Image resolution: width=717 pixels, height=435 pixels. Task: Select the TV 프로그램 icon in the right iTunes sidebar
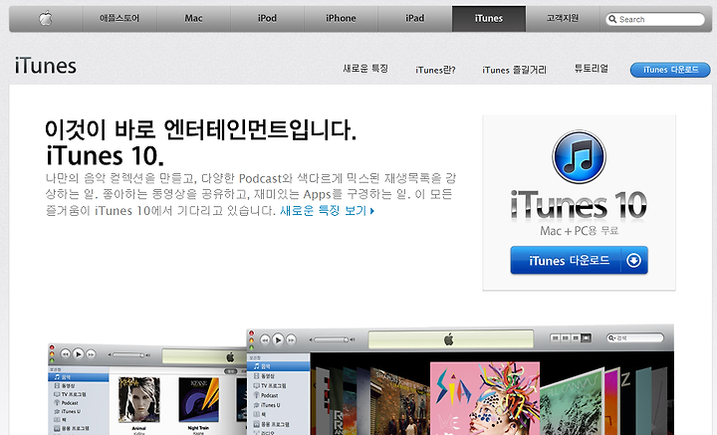(x=257, y=385)
